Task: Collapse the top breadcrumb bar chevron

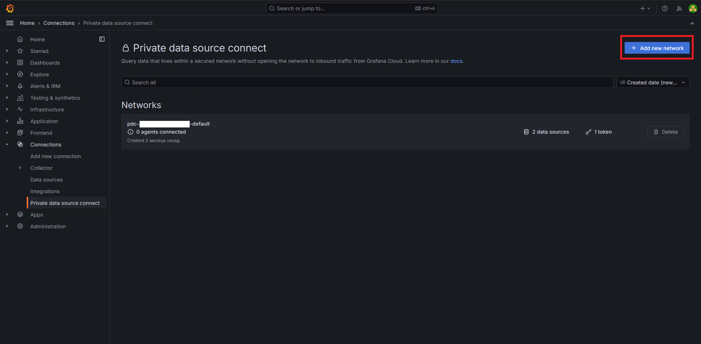Action: (x=692, y=23)
